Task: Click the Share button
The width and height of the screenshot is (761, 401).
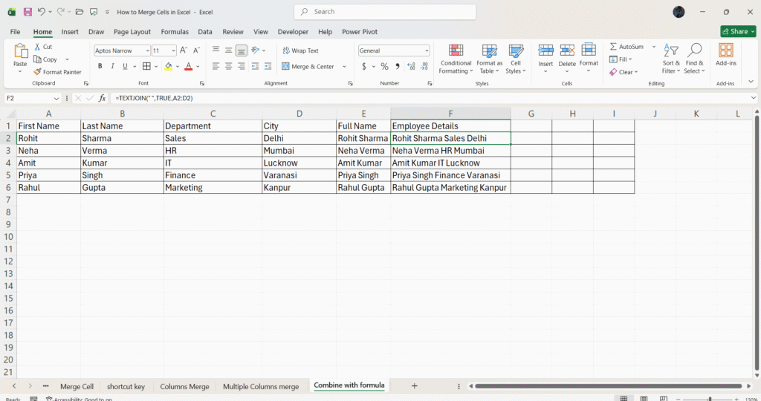Action: pos(738,31)
